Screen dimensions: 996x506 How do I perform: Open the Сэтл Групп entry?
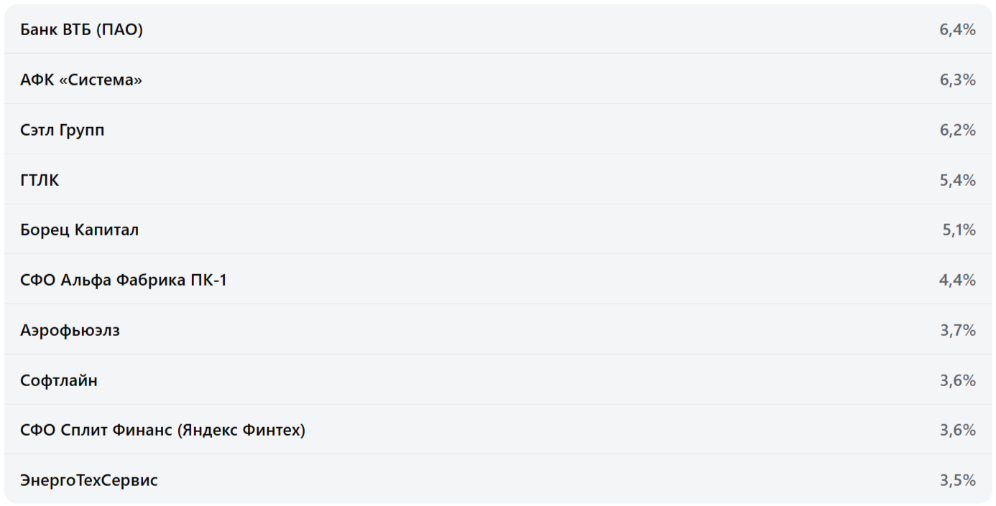(63, 130)
